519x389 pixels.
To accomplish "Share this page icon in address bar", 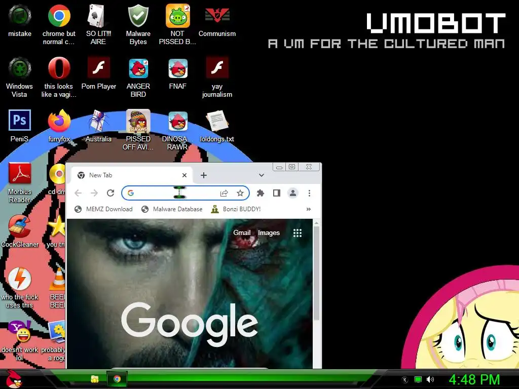I will pyautogui.click(x=224, y=193).
